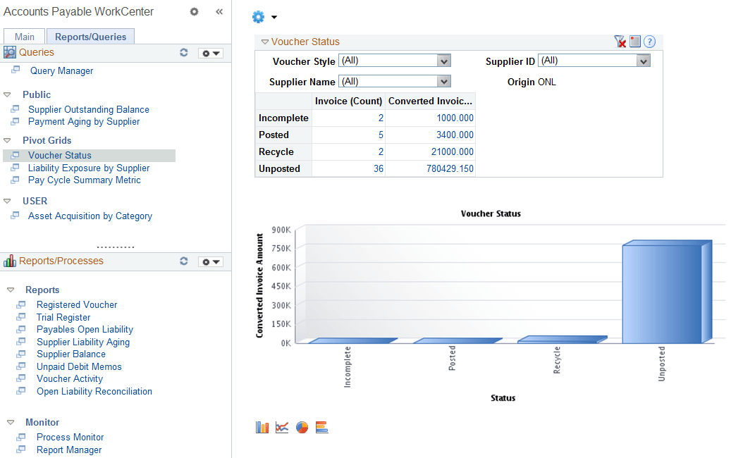731x458 pixels.
Task: Open Query Manager
Action: coord(63,70)
